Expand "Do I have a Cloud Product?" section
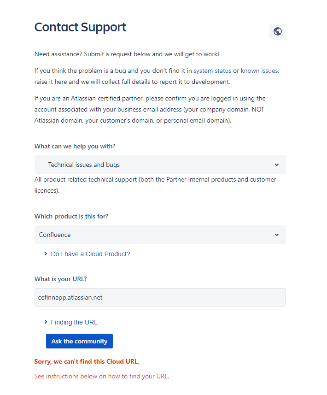Image resolution: width=327 pixels, height=395 pixels. click(x=90, y=254)
